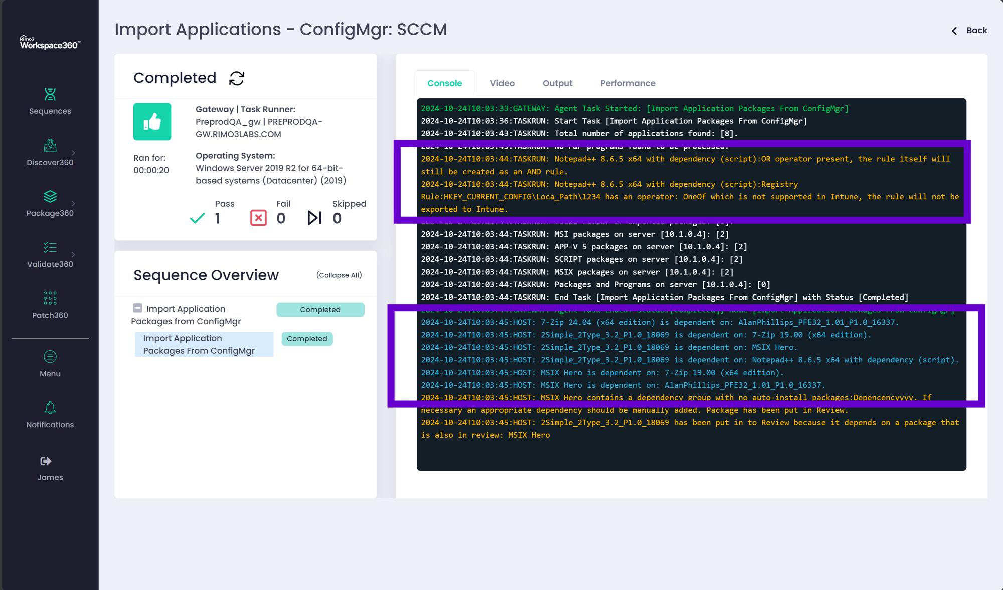Click the Back link

[976, 31]
